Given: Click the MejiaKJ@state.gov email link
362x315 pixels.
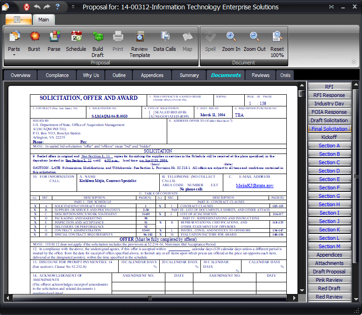Looking at the screenshot, I should click(x=254, y=185).
